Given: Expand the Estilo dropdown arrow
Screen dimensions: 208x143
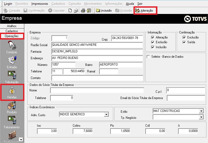Looking at the screenshot, I should click(x=201, y=111).
